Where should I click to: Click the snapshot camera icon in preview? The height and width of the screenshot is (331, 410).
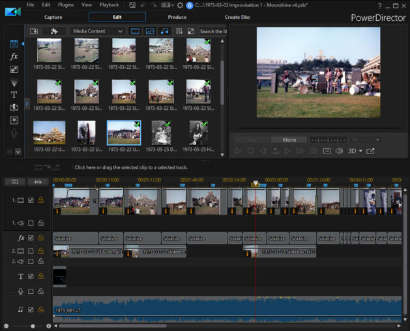click(313, 151)
